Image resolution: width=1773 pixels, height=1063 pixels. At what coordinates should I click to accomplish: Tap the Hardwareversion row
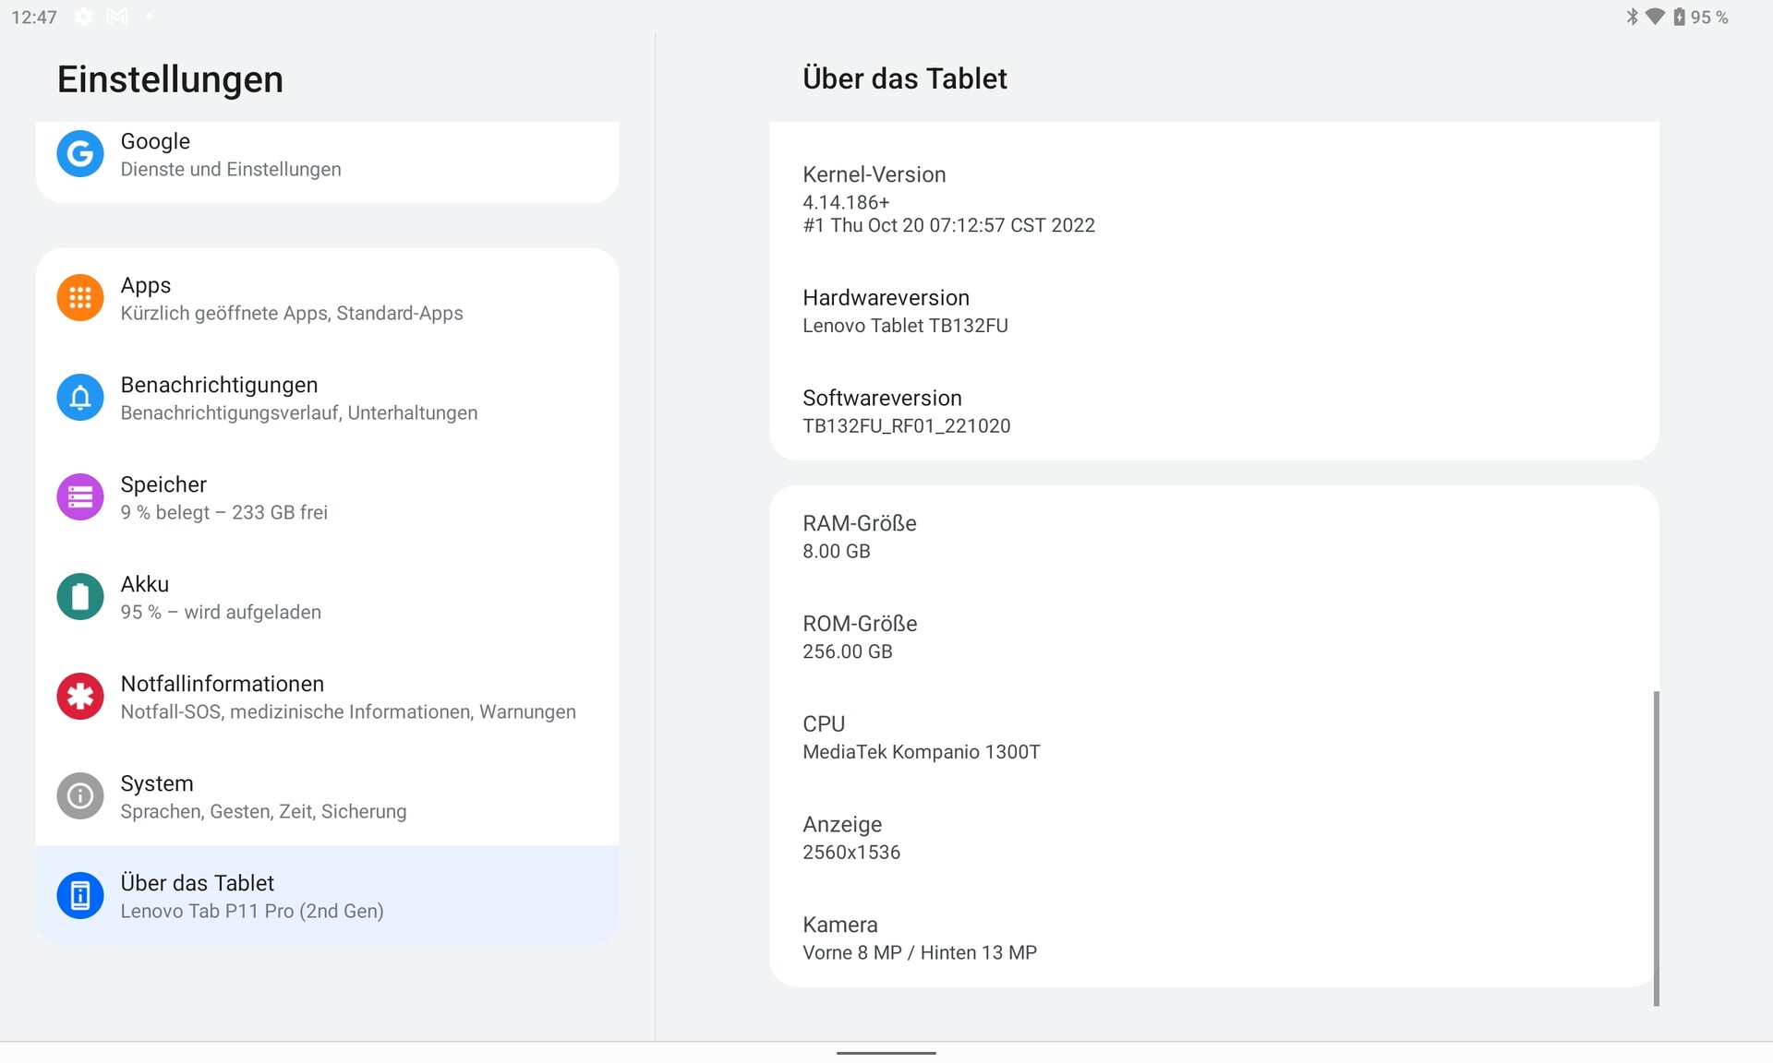click(x=1213, y=311)
